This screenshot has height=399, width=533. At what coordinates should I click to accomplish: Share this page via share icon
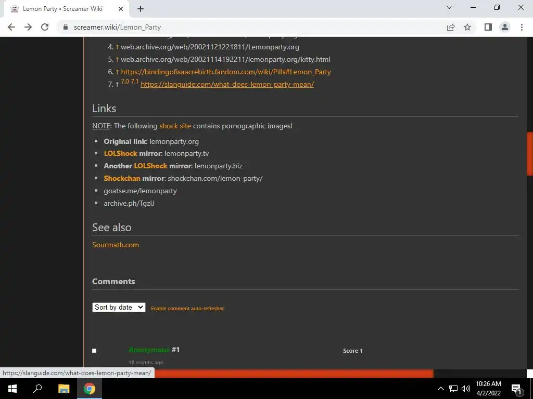451,27
